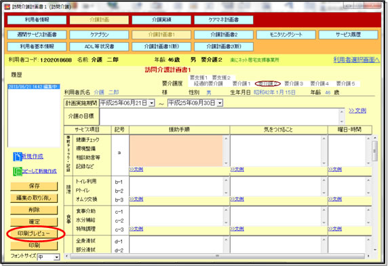Select 要介護4 care level
This screenshot has height=266, width=388.
[319, 84]
